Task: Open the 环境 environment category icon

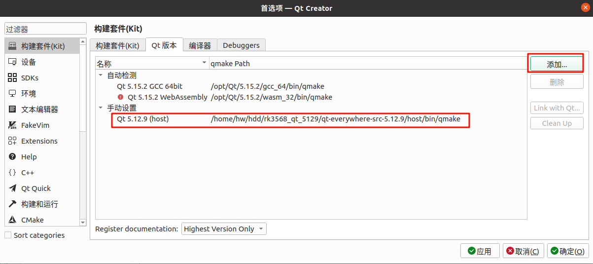Action: [12, 94]
